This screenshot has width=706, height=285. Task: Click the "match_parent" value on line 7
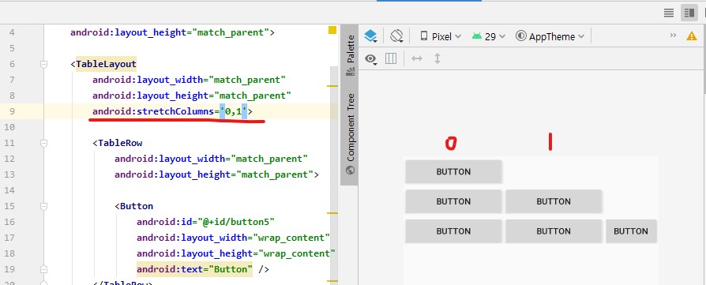point(247,81)
